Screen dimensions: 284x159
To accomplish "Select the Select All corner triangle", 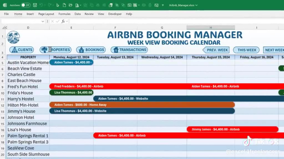I will pyautogui.click(x=3, y=28).
